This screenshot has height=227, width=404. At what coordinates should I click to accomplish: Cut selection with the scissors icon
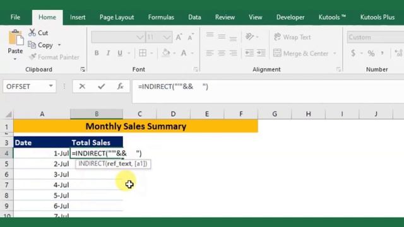(x=32, y=33)
